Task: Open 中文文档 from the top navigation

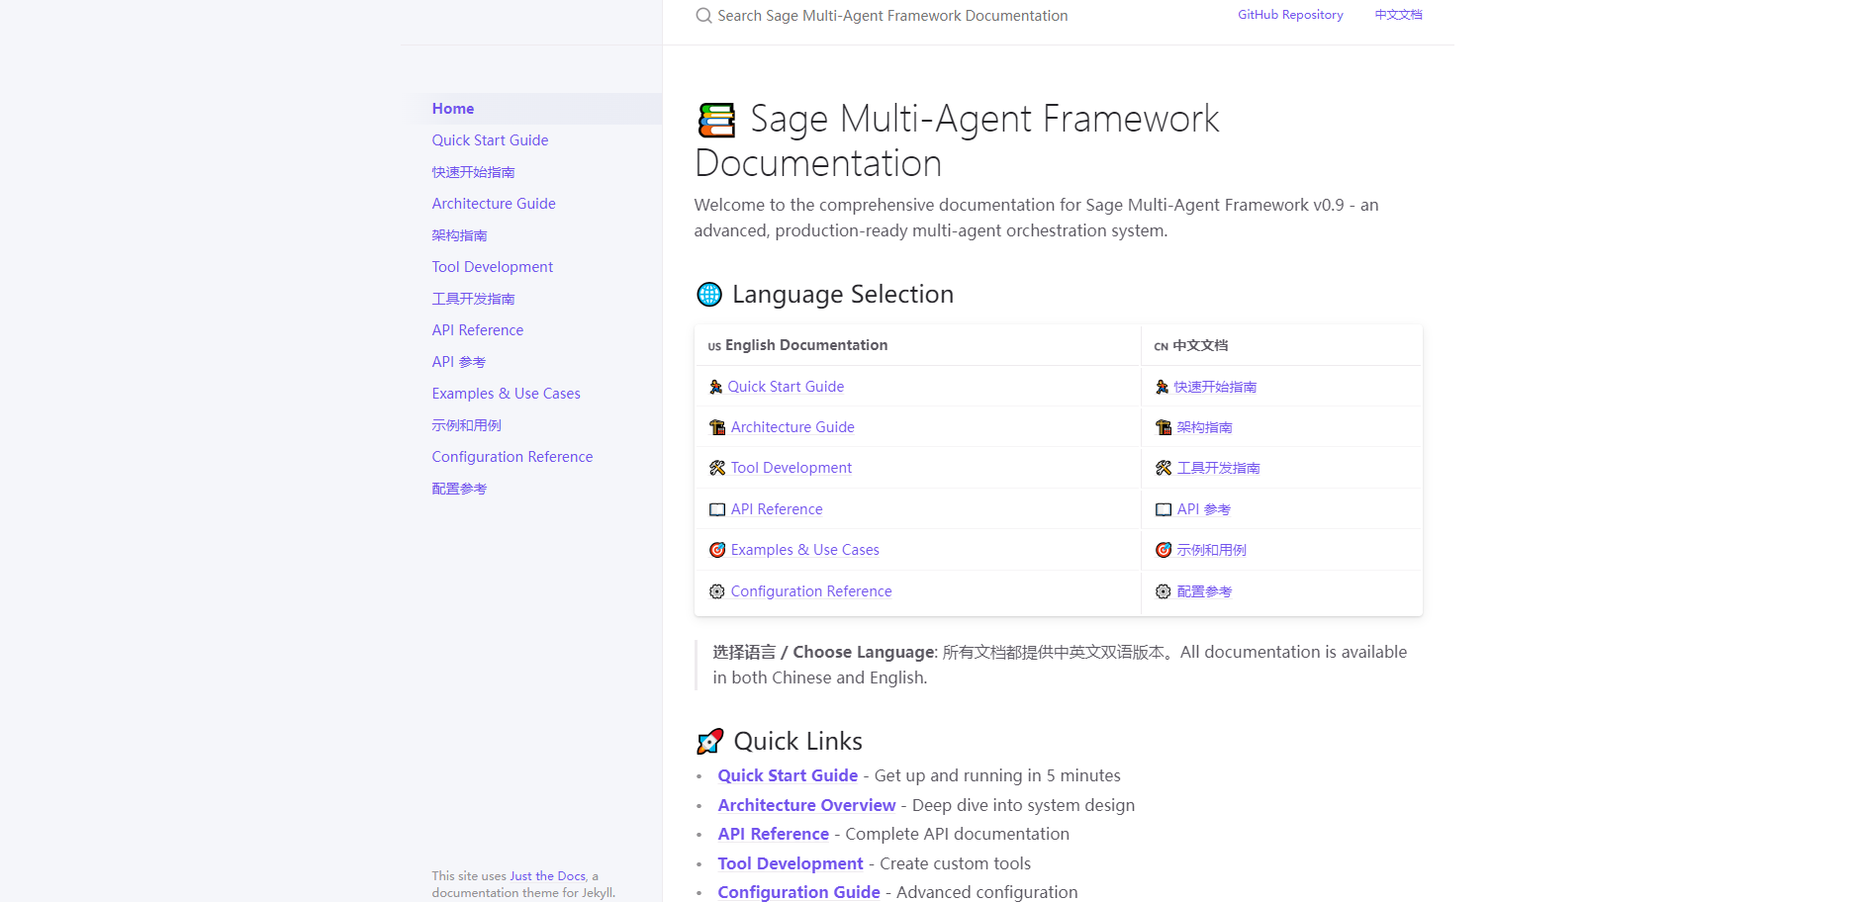Action: (x=1398, y=14)
